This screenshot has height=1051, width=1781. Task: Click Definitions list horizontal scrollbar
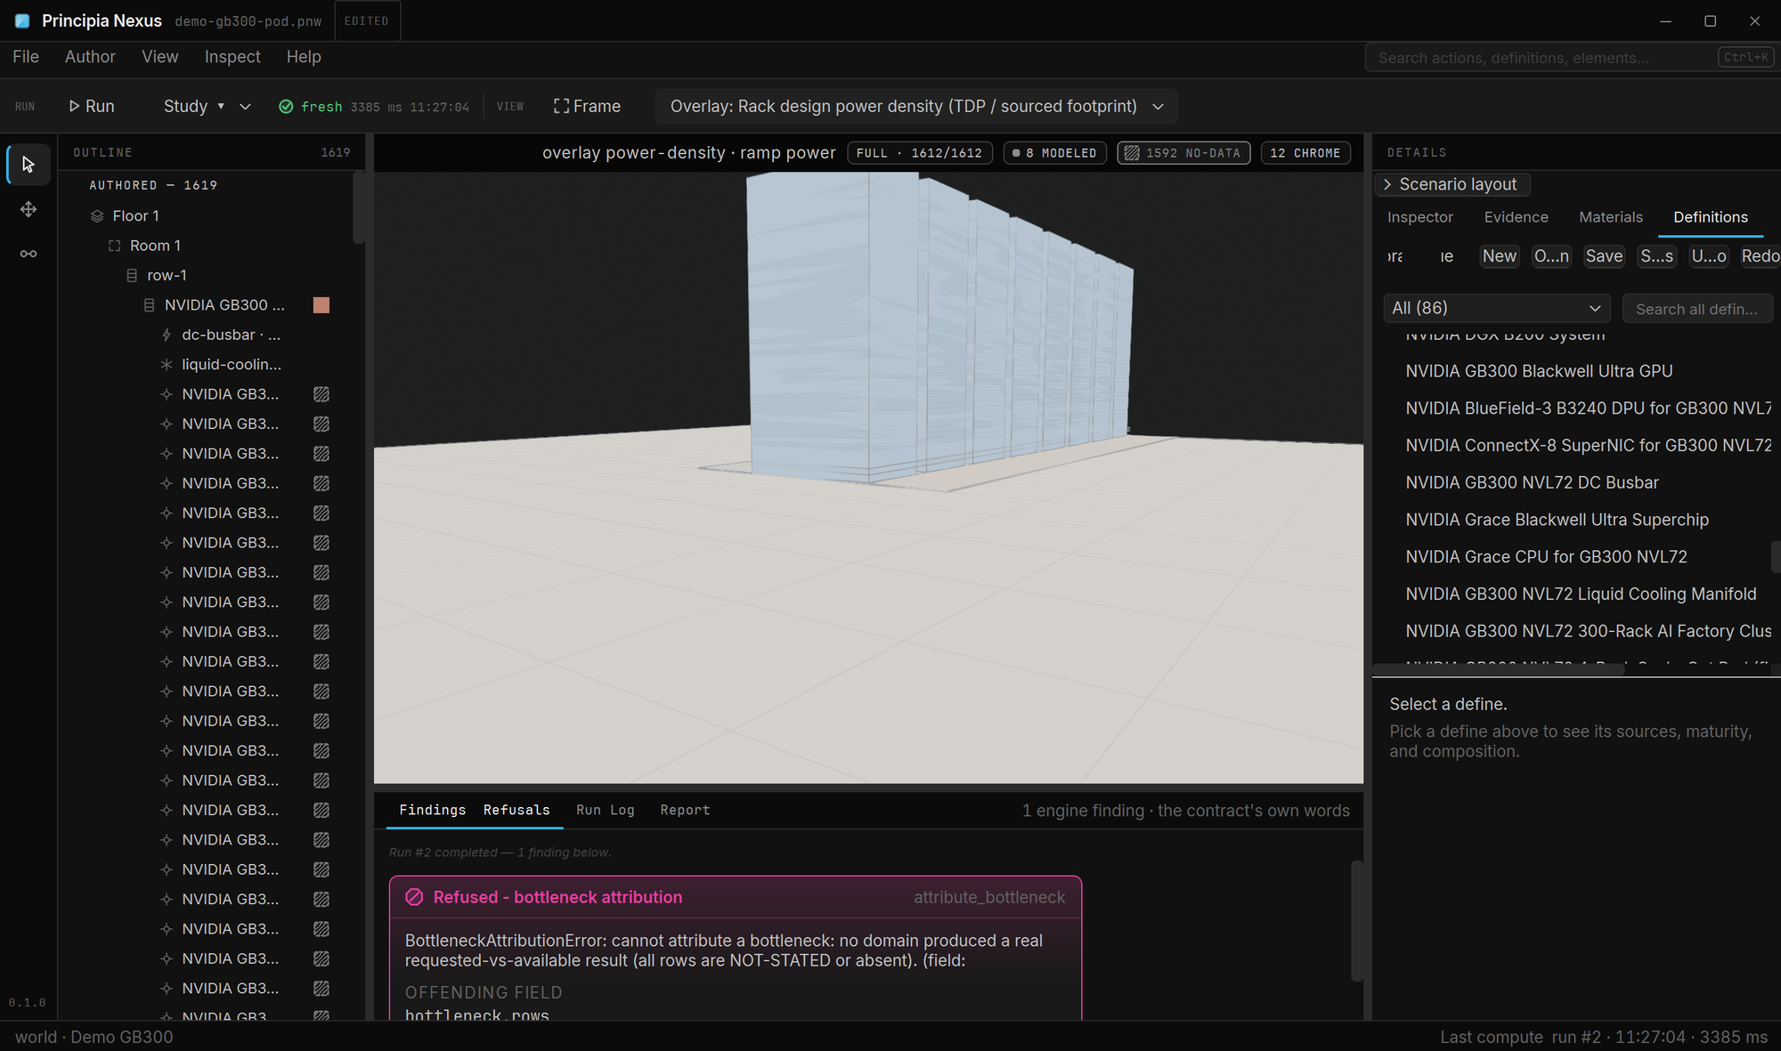[1498, 669]
